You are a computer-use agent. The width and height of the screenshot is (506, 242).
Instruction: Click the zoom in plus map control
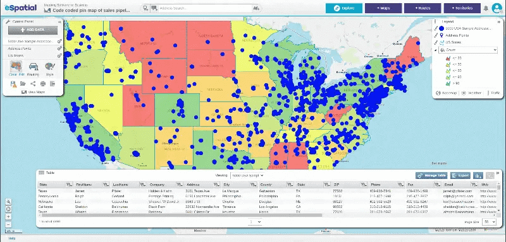click(x=8, y=217)
